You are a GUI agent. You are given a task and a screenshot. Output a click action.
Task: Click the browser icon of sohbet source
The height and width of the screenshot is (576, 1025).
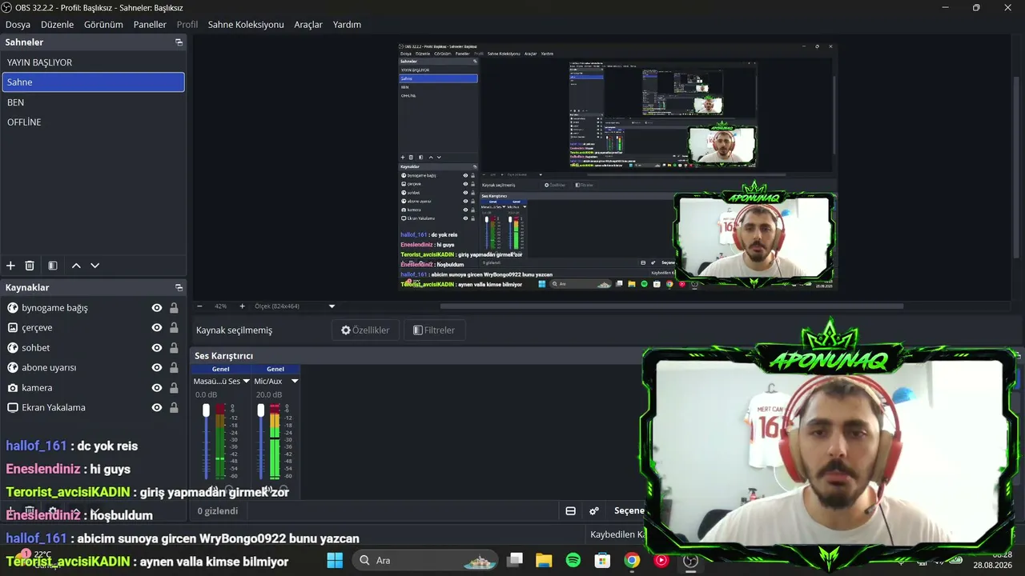pyautogui.click(x=13, y=348)
